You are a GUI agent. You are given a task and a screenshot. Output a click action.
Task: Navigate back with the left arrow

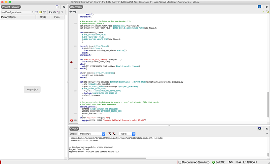click(x=71, y=12)
